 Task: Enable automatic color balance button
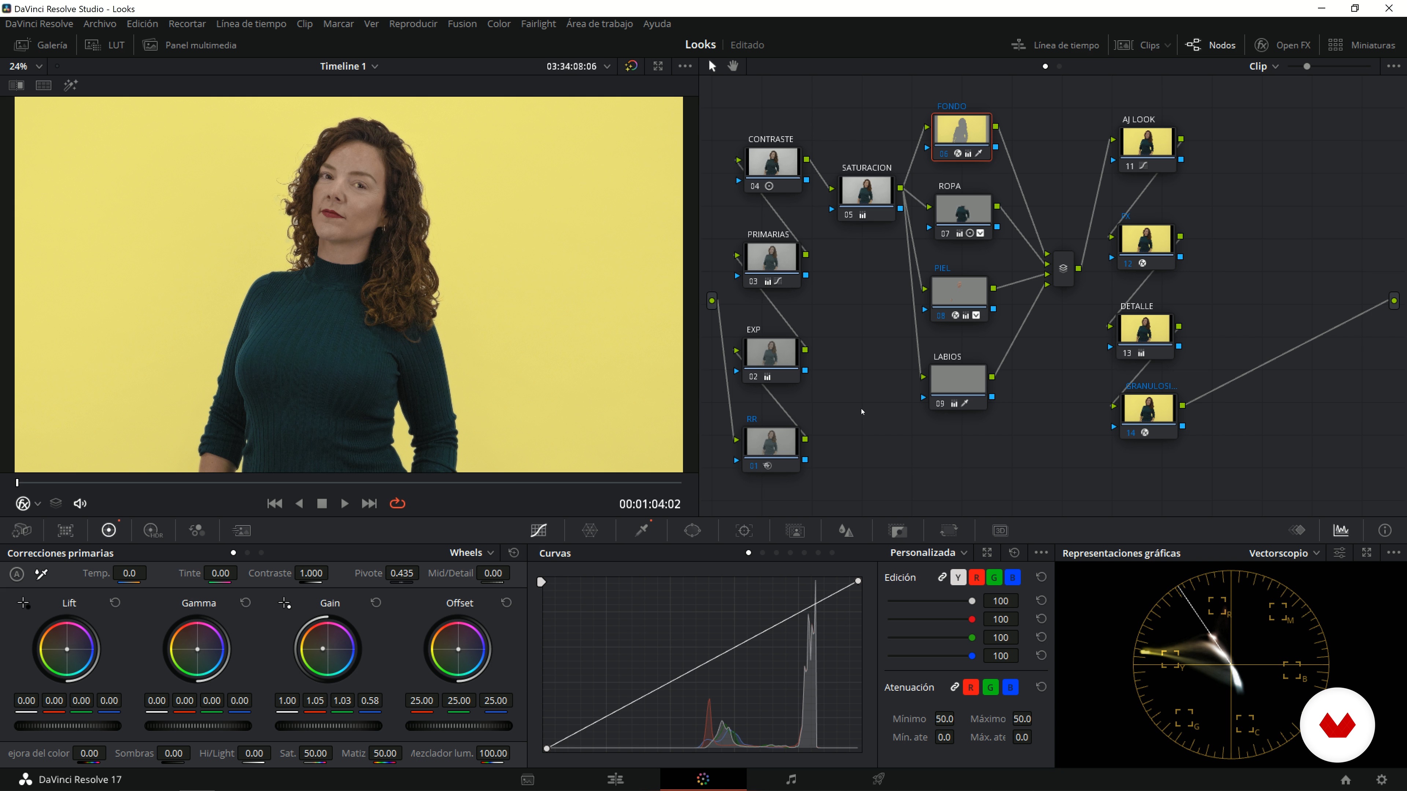(17, 574)
